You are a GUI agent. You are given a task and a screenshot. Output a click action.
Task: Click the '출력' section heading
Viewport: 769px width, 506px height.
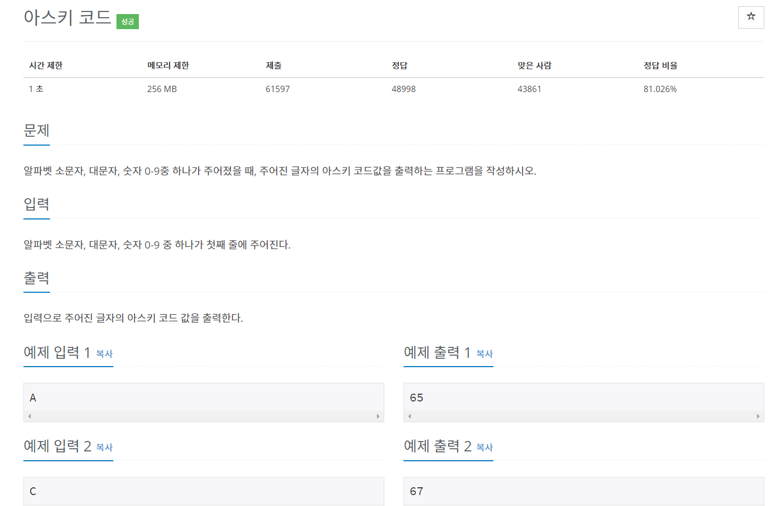(36, 278)
